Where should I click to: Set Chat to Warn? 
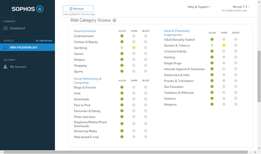coord(134,93)
